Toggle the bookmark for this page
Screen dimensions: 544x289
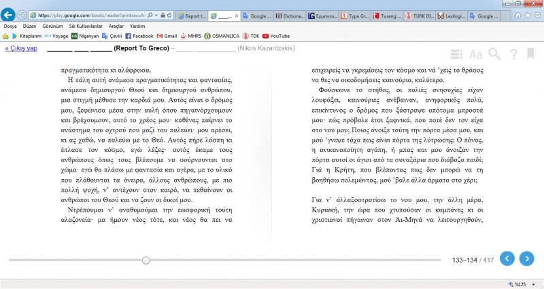point(530,54)
